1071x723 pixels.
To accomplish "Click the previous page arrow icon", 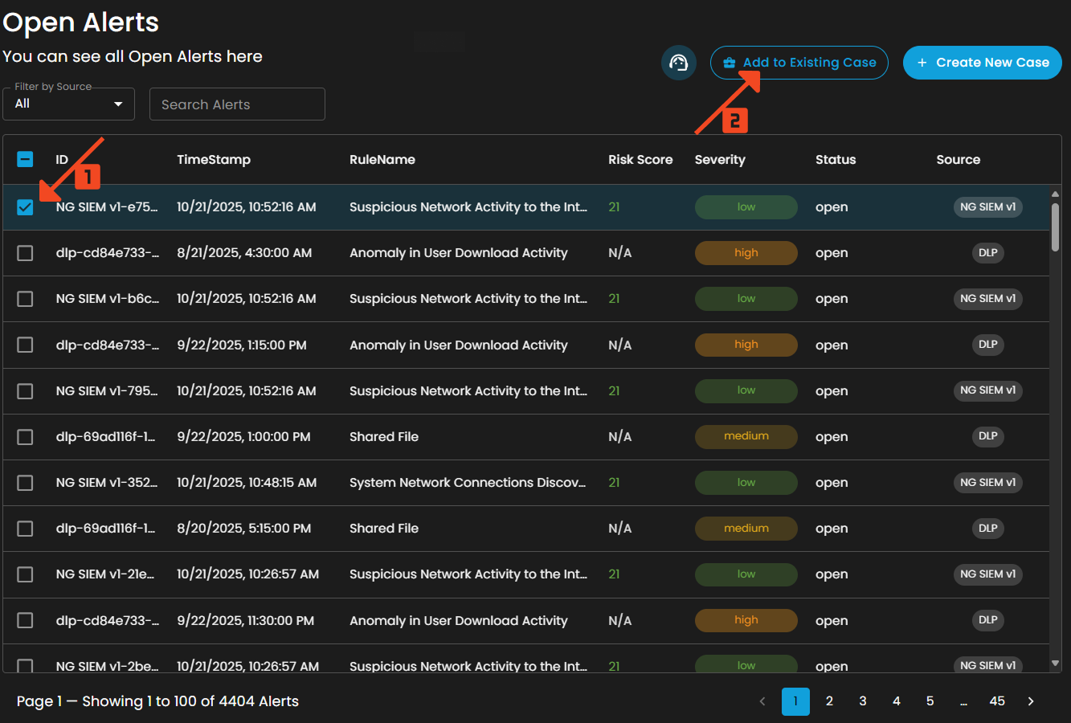I will point(762,701).
